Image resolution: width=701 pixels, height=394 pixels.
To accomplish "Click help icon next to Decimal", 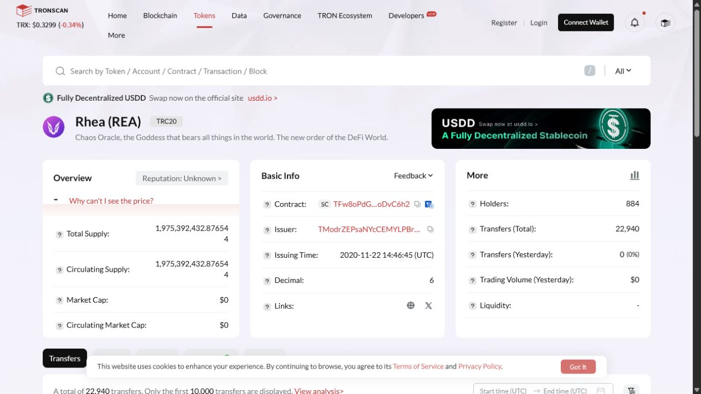I will coord(267,281).
